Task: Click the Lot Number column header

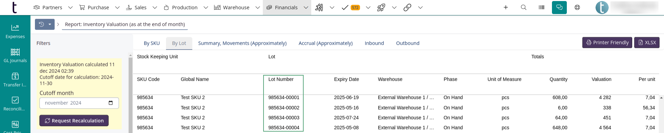Action: pyautogui.click(x=281, y=79)
